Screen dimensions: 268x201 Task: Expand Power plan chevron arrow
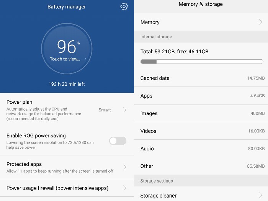125,110
